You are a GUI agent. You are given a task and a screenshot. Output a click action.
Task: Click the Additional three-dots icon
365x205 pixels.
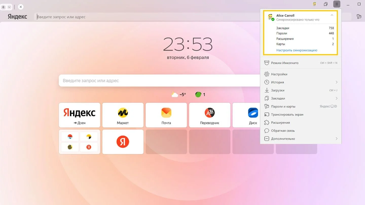[267, 139]
